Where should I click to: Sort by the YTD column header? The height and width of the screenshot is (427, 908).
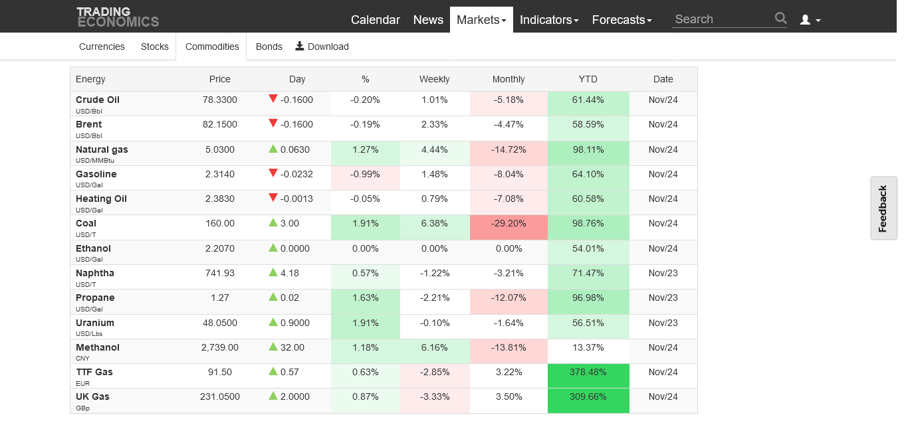pyautogui.click(x=588, y=79)
